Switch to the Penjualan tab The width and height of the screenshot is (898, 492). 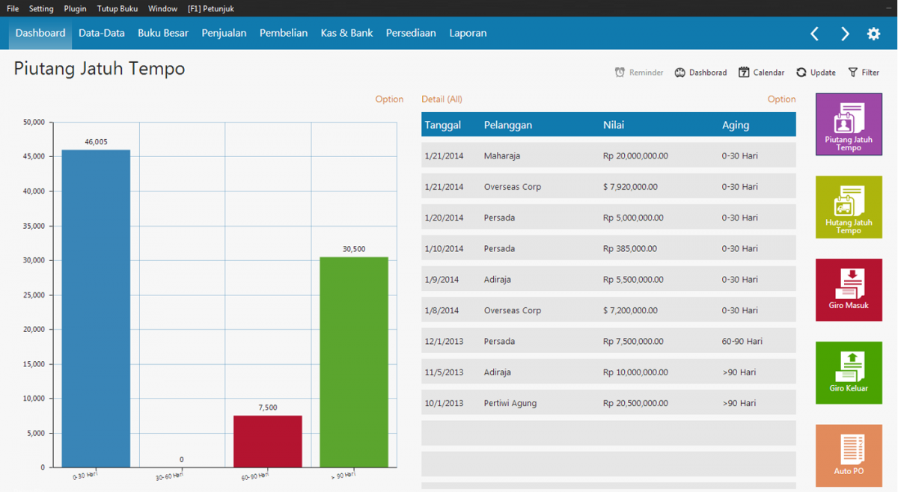click(224, 33)
